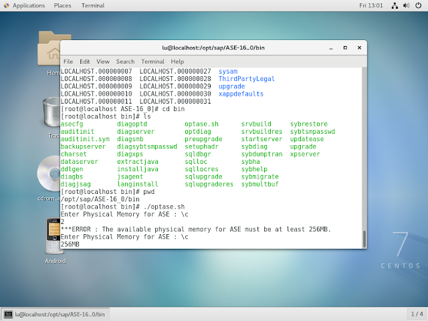Open the power menu icon
Viewport: 428px width, 321px height.
418,5
